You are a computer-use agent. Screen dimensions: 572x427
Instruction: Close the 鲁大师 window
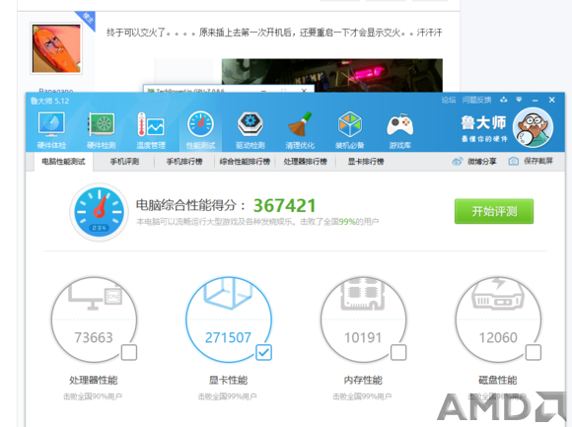[x=551, y=100]
